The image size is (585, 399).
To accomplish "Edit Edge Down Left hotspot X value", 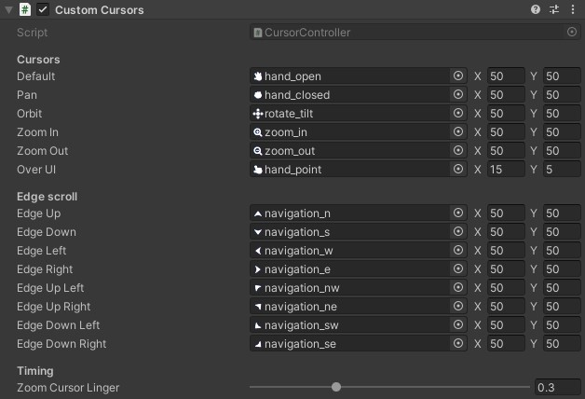I will (506, 325).
